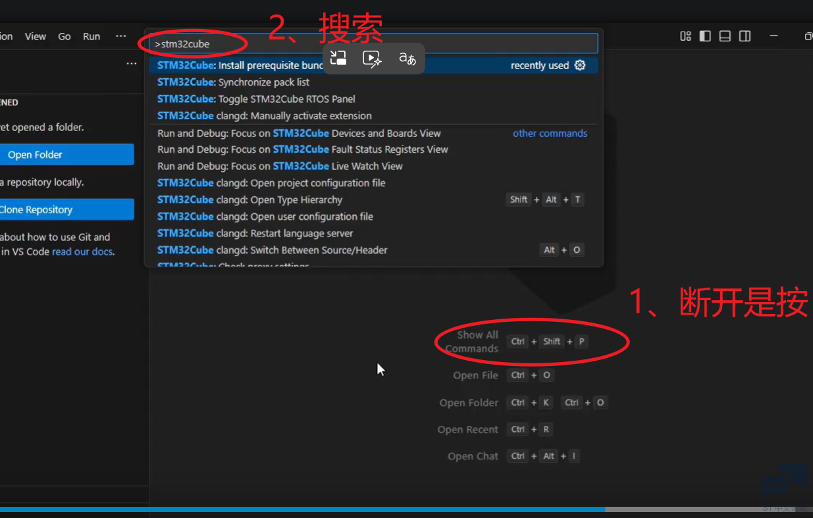The height and width of the screenshot is (518, 813).
Task: Open the Customize Layout icon
Action: [685, 36]
